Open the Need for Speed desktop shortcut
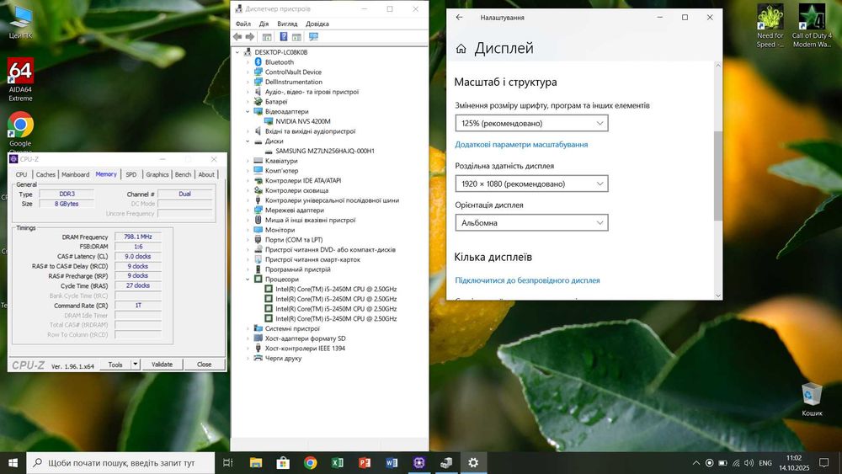Image resolution: width=842 pixels, height=474 pixels. (770, 26)
